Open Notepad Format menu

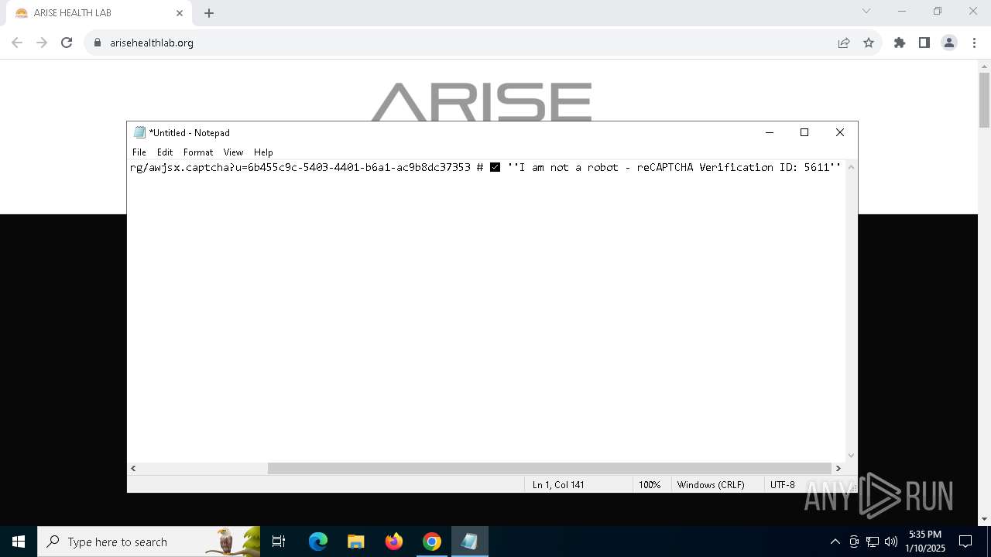(198, 152)
